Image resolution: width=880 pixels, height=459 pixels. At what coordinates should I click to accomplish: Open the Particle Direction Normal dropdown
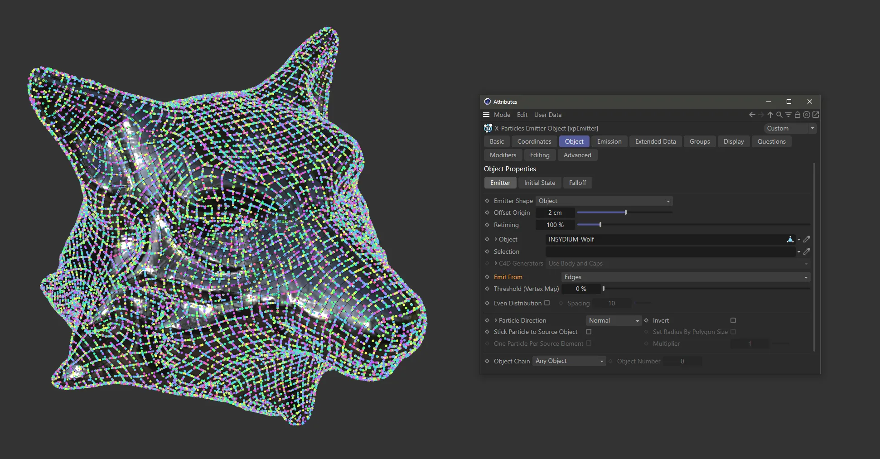(x=613, y=320)
